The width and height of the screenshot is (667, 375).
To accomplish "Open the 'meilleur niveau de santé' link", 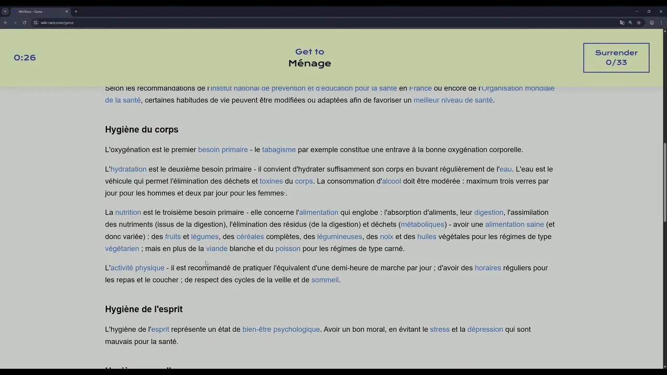I will point(453,100).
